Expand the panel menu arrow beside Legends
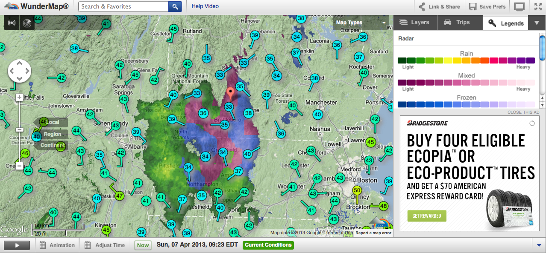 537,23
